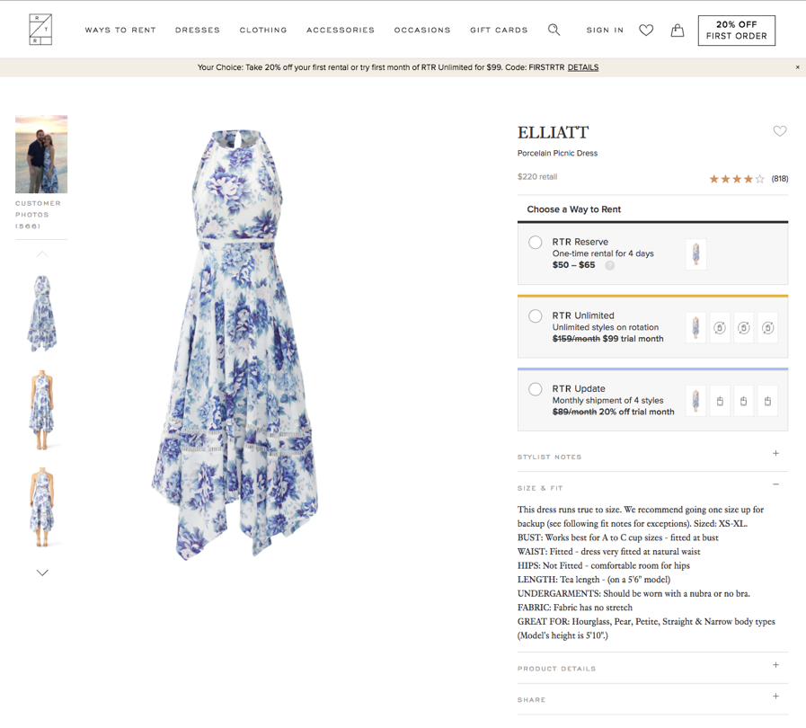806x728 pixels.
Task: Favorite the Elliatt dress with heart icon
Action: [x=780, y=131]
